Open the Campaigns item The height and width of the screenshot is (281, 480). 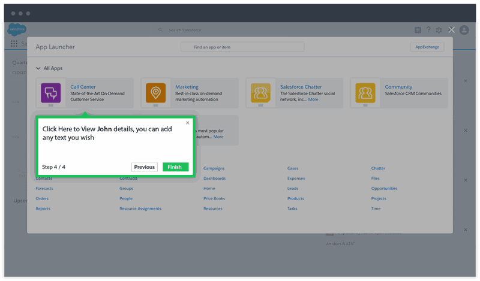coord(214,168)
